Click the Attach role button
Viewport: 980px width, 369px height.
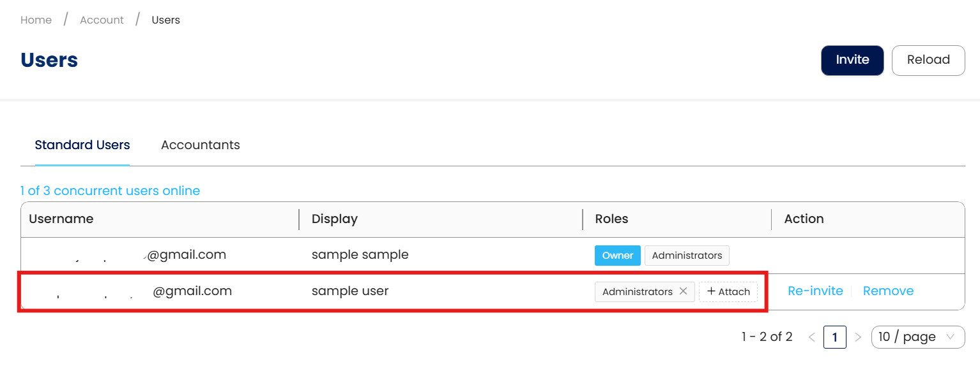(x=728, y=292)
